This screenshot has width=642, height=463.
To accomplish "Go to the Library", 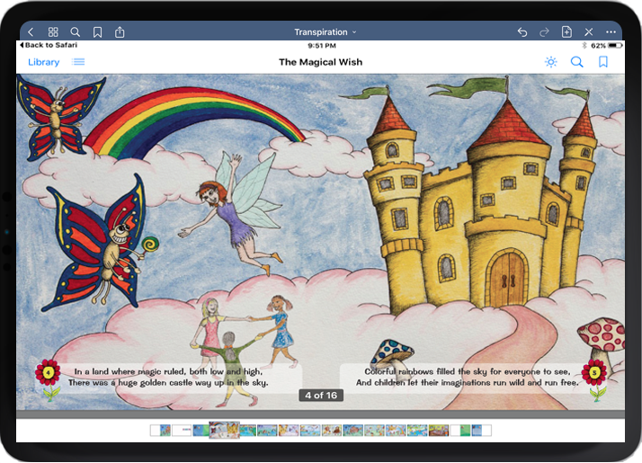I will point(44,62).
